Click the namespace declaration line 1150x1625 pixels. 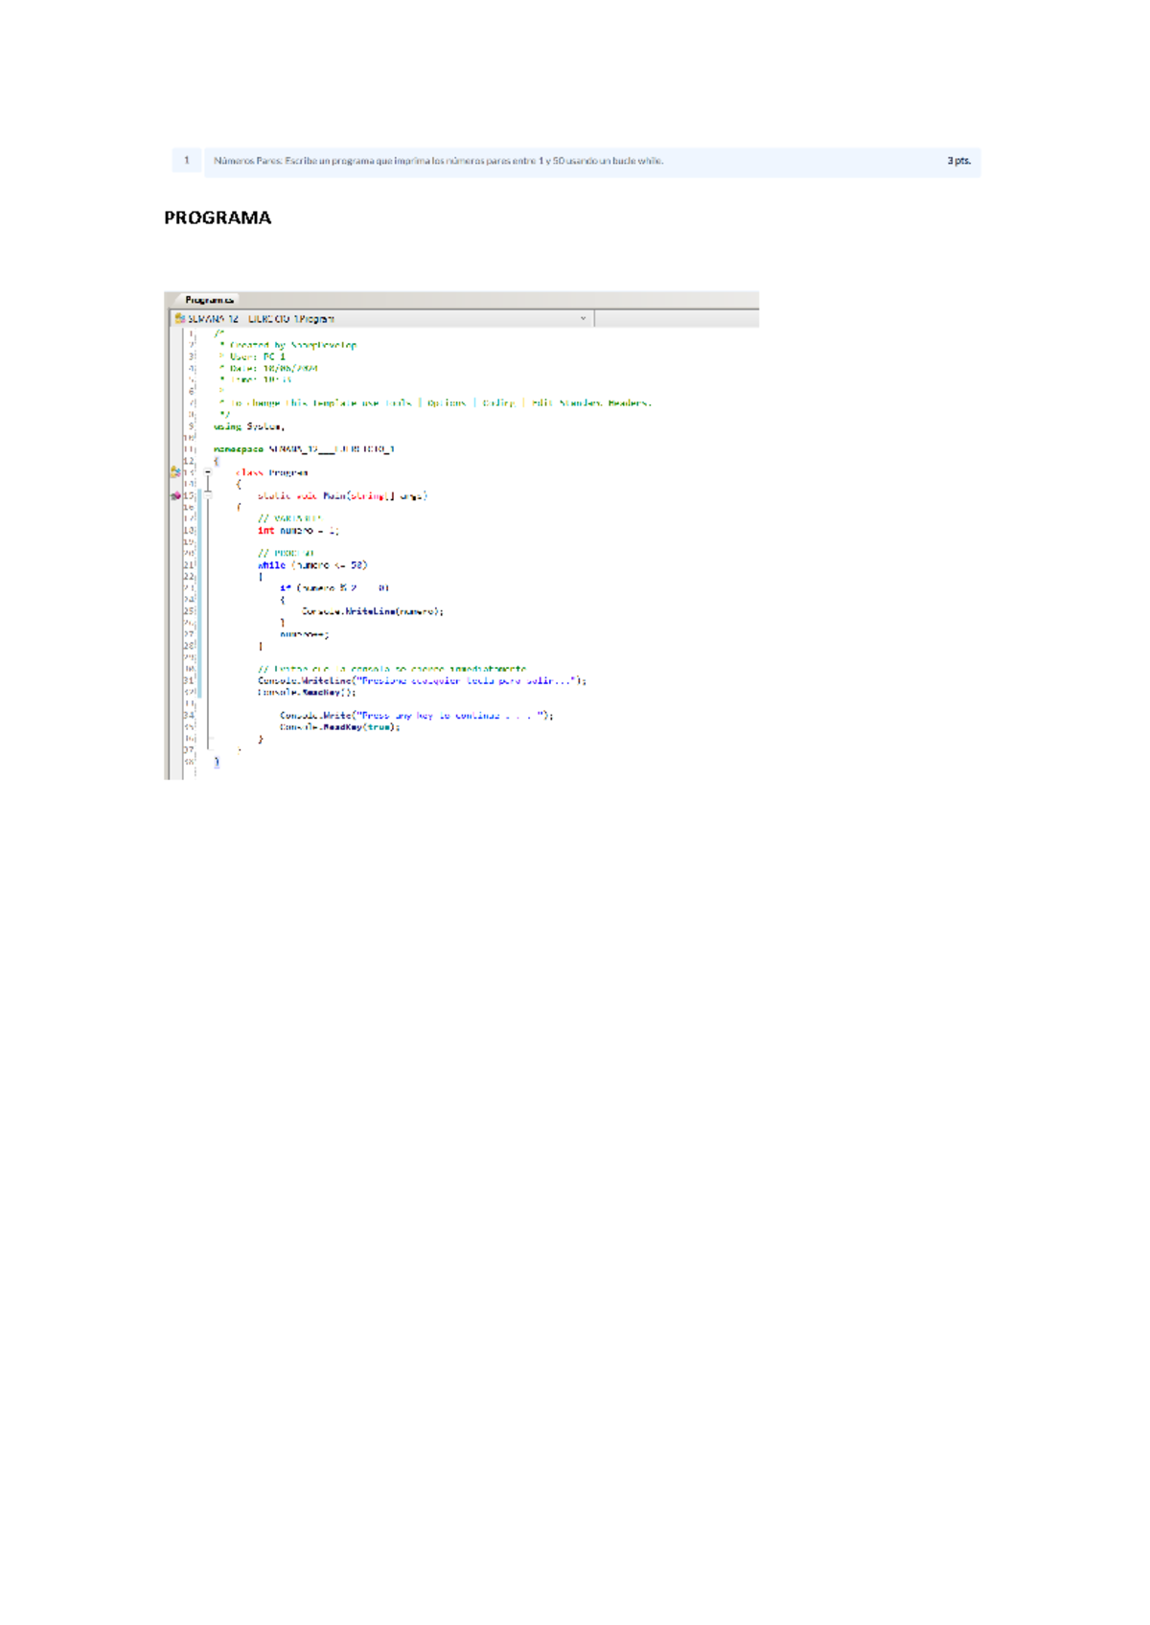click(304, 448)
